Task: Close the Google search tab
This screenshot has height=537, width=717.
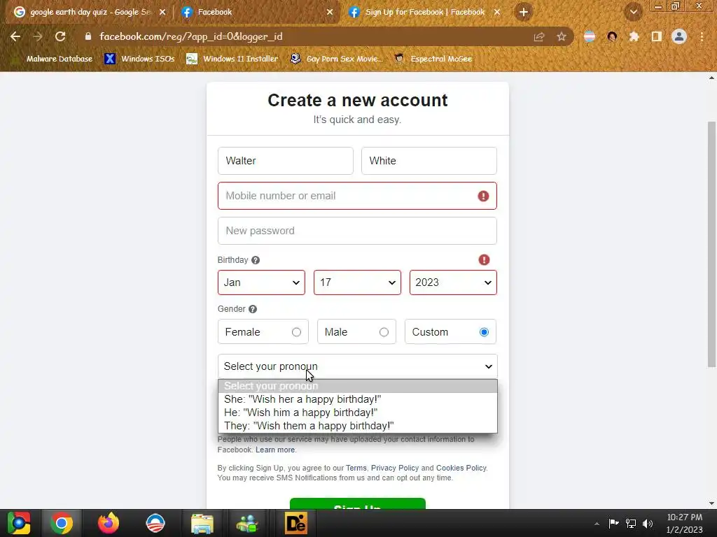Action: pos(162,13)
